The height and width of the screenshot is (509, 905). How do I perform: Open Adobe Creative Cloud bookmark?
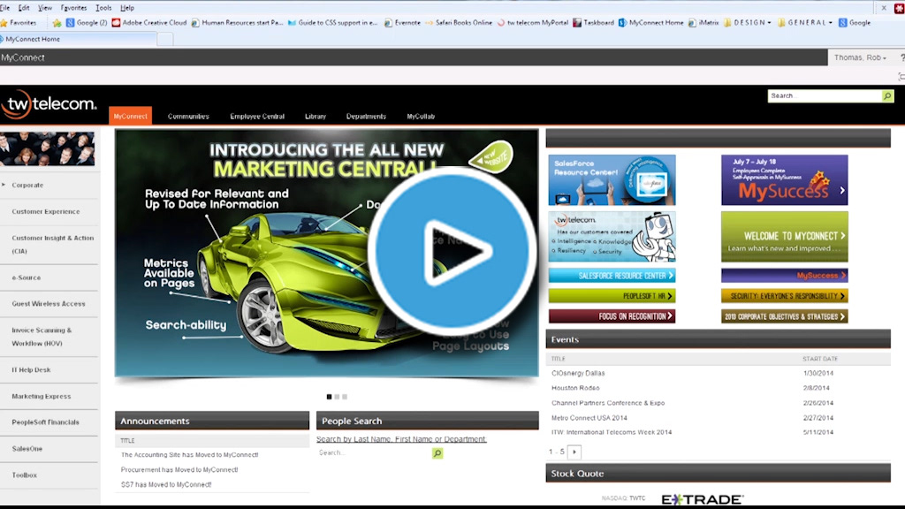[x=148, y=22]
